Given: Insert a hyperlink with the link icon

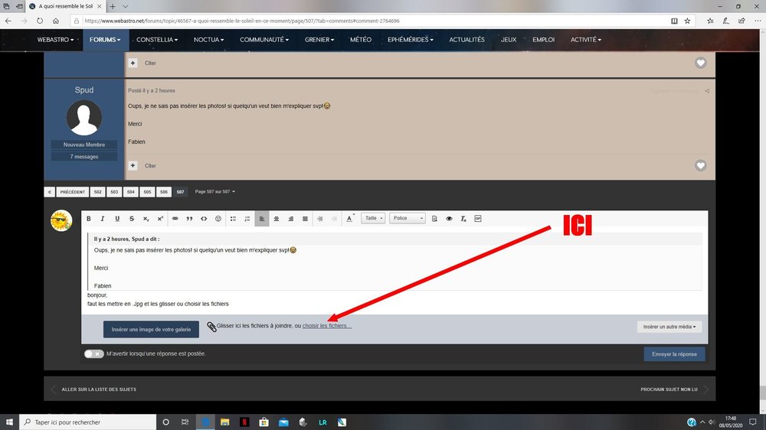Looking at the screenshot, I should pyautogui.click(x=175, y=219).
